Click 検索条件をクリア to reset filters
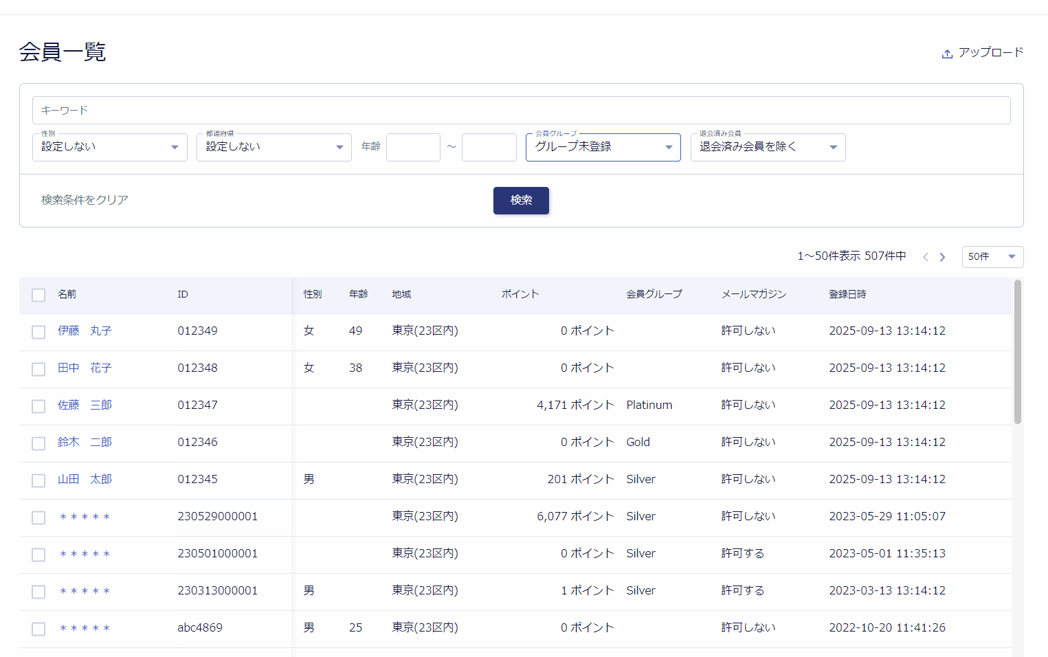Screen dimensions: 1048x657 85,200
